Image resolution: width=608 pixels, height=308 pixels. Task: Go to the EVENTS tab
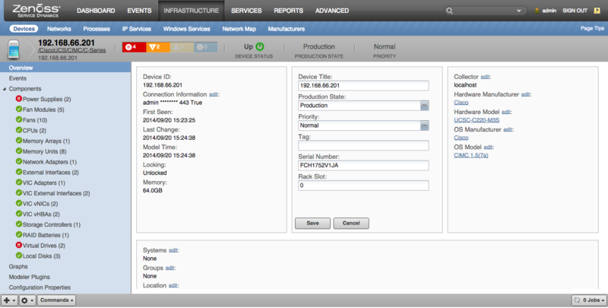click(139, 11)
